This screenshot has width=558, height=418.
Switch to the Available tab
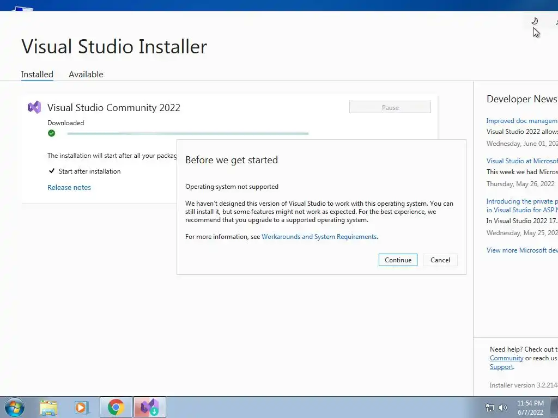click(86, 74)
